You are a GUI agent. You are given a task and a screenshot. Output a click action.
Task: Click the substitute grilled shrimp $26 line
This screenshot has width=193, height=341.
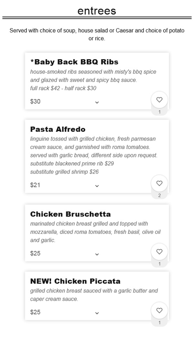[64, 172]
